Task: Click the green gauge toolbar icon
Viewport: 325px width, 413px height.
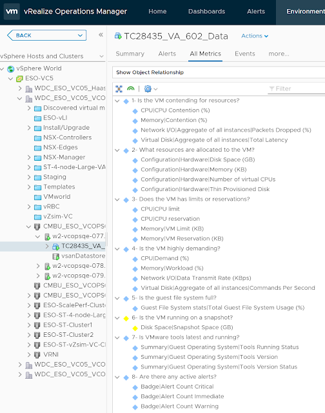Action: pyautogui.click(x=130, y=89)
